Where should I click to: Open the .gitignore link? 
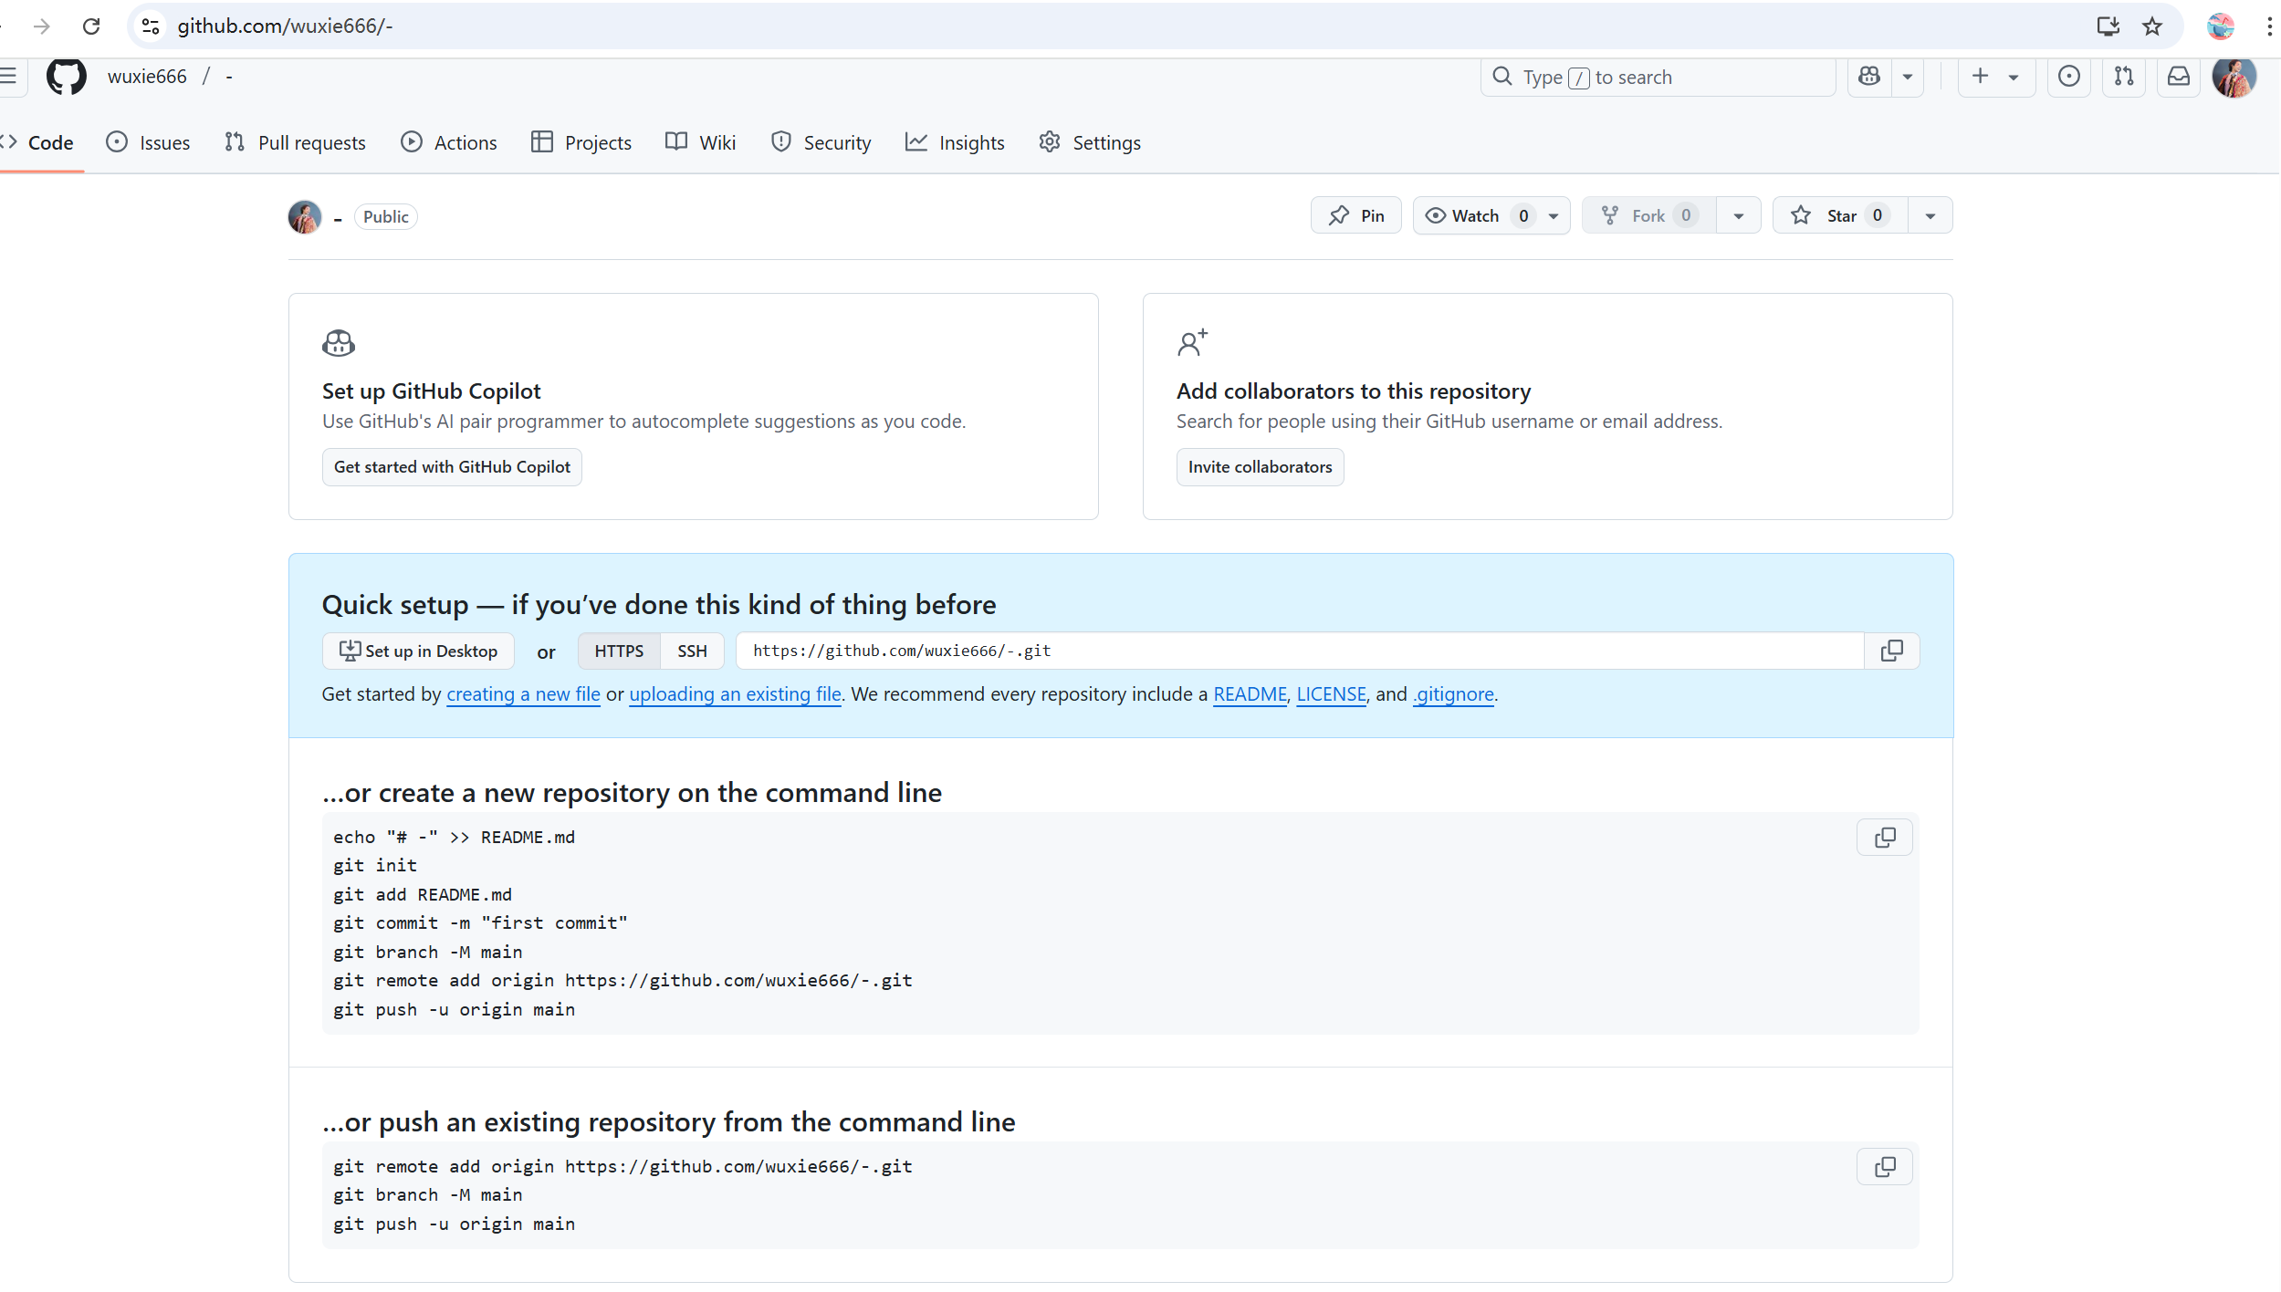pos(1453,694)
